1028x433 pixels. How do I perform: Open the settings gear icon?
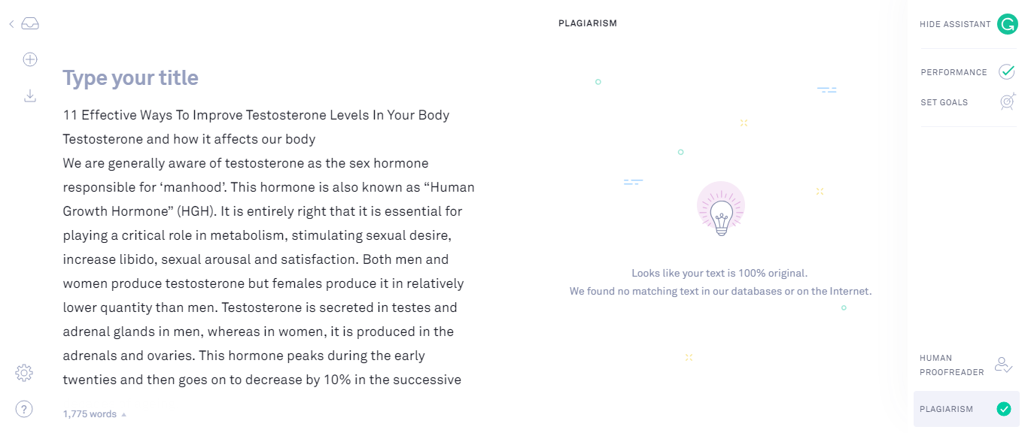click(x=24, y=372)
